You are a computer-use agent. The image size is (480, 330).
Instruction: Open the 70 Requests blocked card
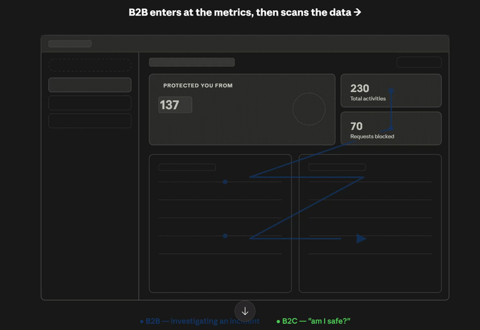[391, 128]
